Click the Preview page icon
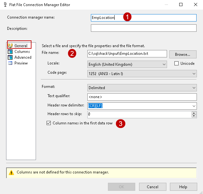 click(10, 63)
